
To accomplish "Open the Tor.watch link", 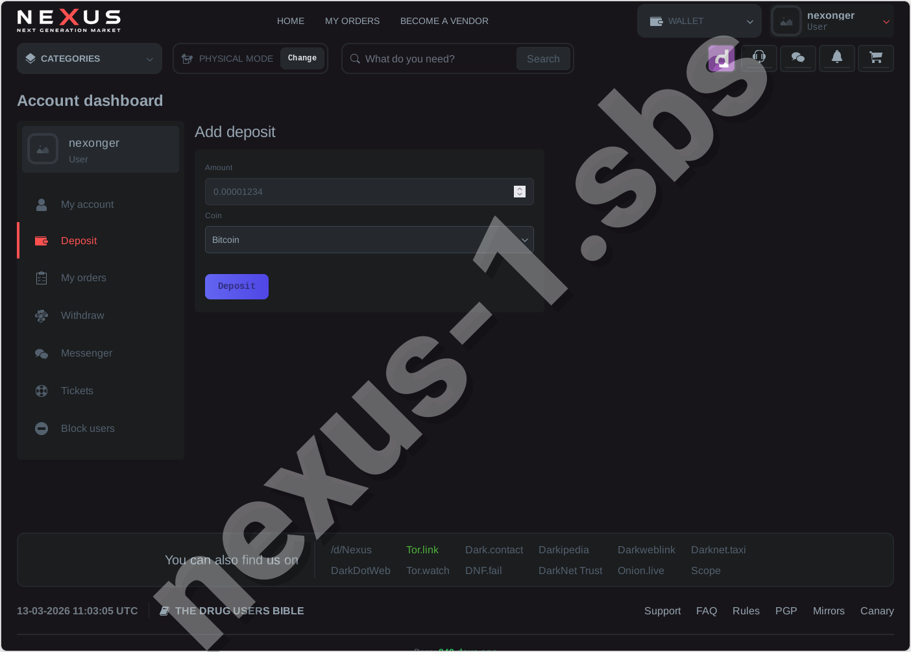I will pos(428,571).
